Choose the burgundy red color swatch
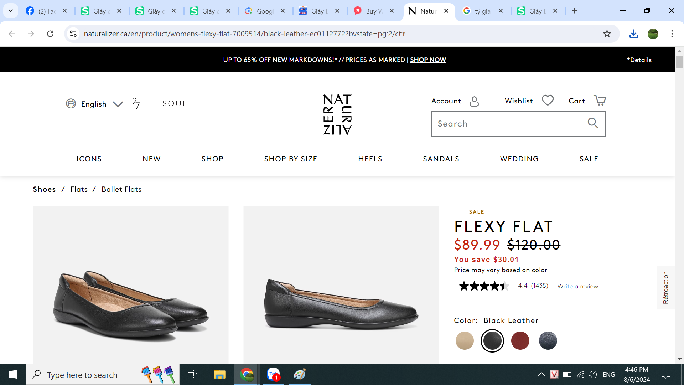Viewport: 684px width, 385px height. click(x=520, y=341)
